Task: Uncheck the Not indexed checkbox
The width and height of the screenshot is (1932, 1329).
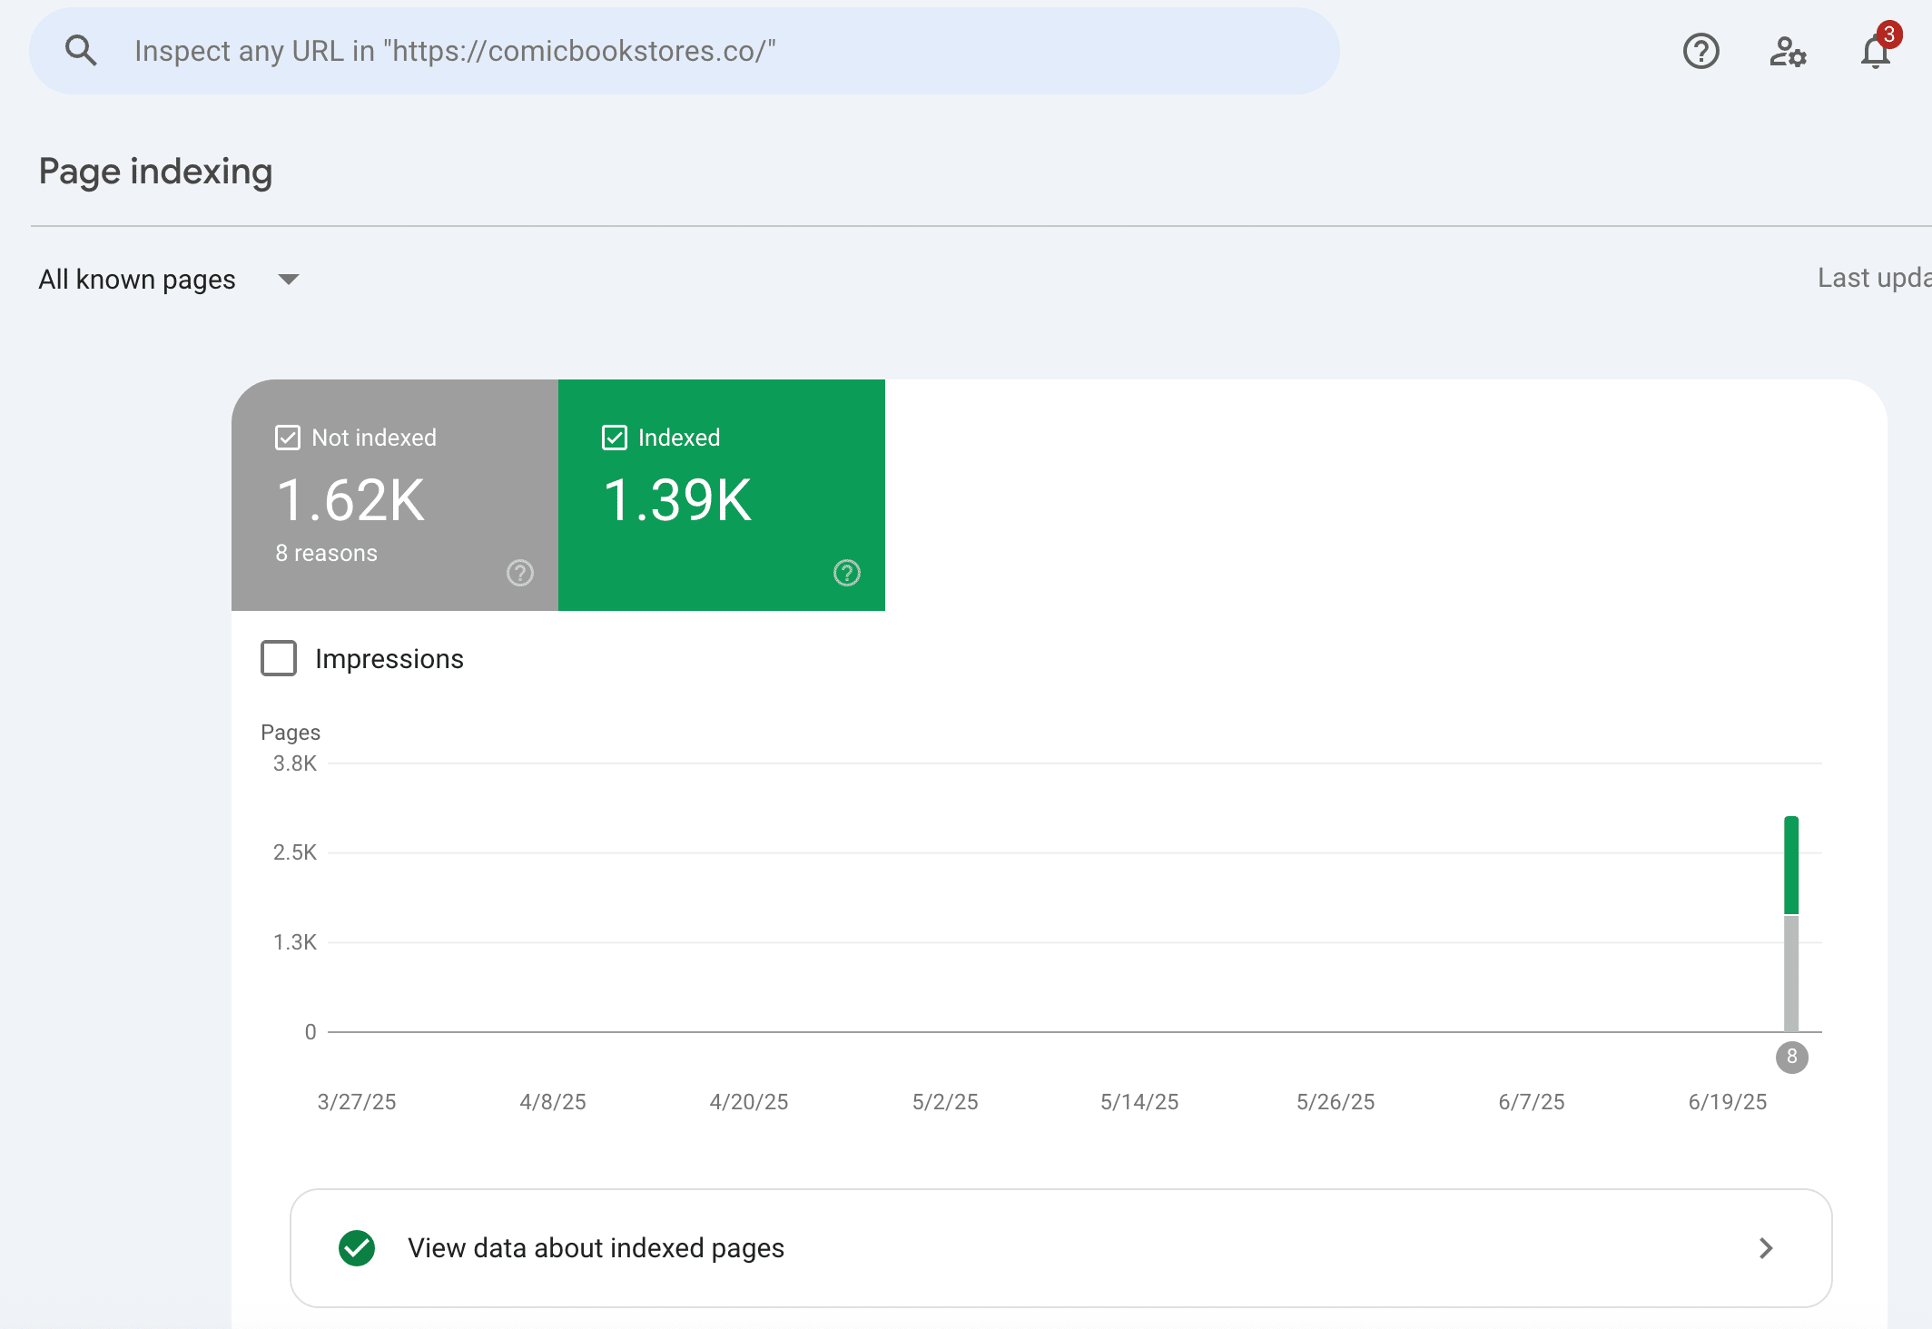Action: pyautogui.click(x=288, y=438)
